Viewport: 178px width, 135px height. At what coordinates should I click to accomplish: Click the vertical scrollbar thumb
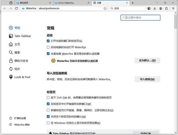(176, 22)
